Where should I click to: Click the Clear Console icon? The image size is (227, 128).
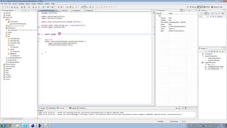(x=176, y=108)
